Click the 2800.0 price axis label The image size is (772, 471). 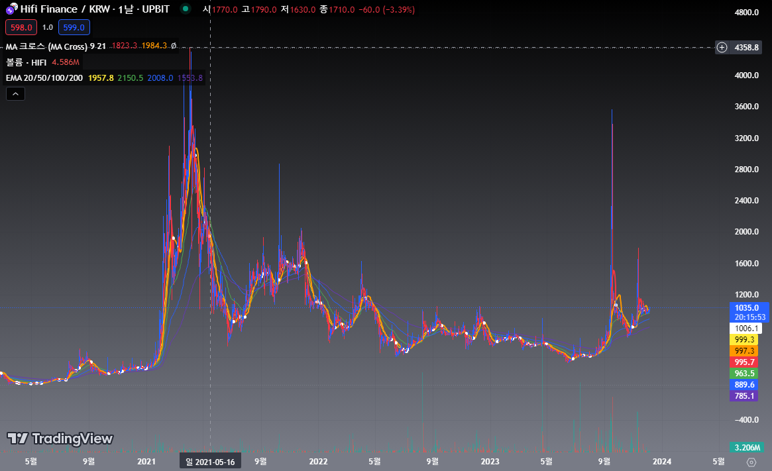(x=746, y=170)
